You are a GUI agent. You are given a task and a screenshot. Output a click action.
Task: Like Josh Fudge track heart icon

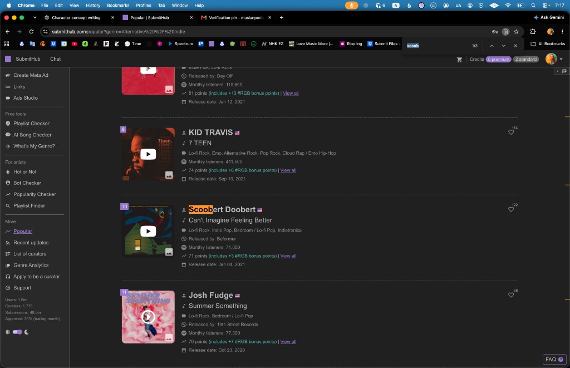(511, 295)
